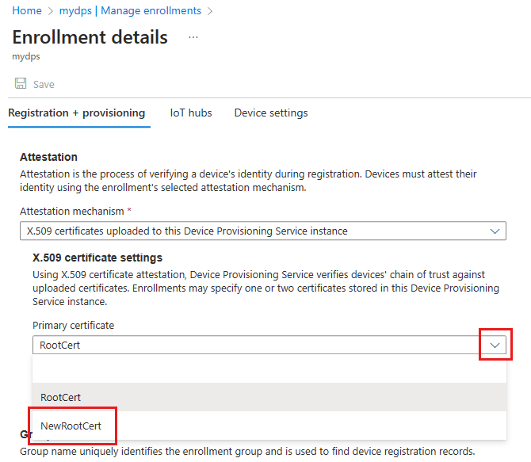Viewport: 531px width, 462px height.
Task: Click the Primary certificate field showing RootCert
Action: (x=269, y=346)
